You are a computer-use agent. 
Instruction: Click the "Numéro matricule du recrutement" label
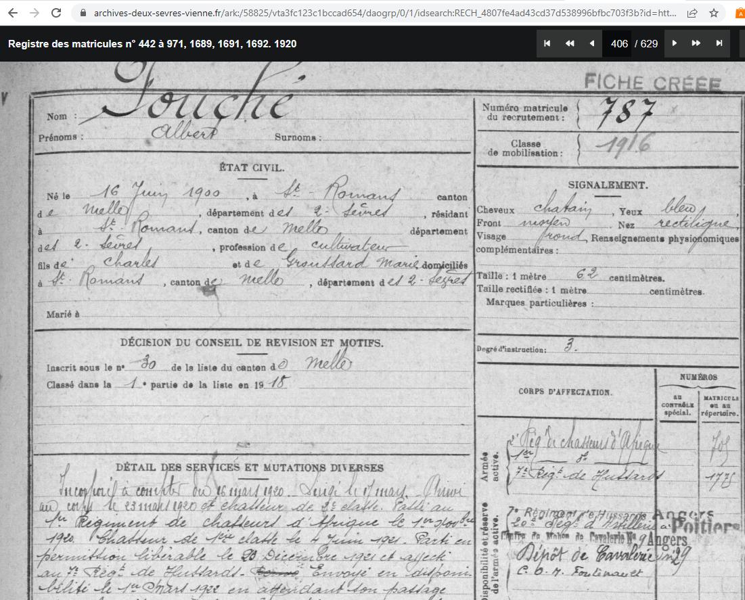pyautogui.click(x=524, y=112)
